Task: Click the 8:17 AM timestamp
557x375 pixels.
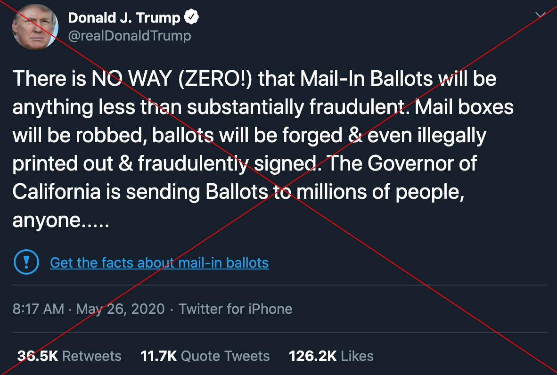Action: (x=38, y=309)
